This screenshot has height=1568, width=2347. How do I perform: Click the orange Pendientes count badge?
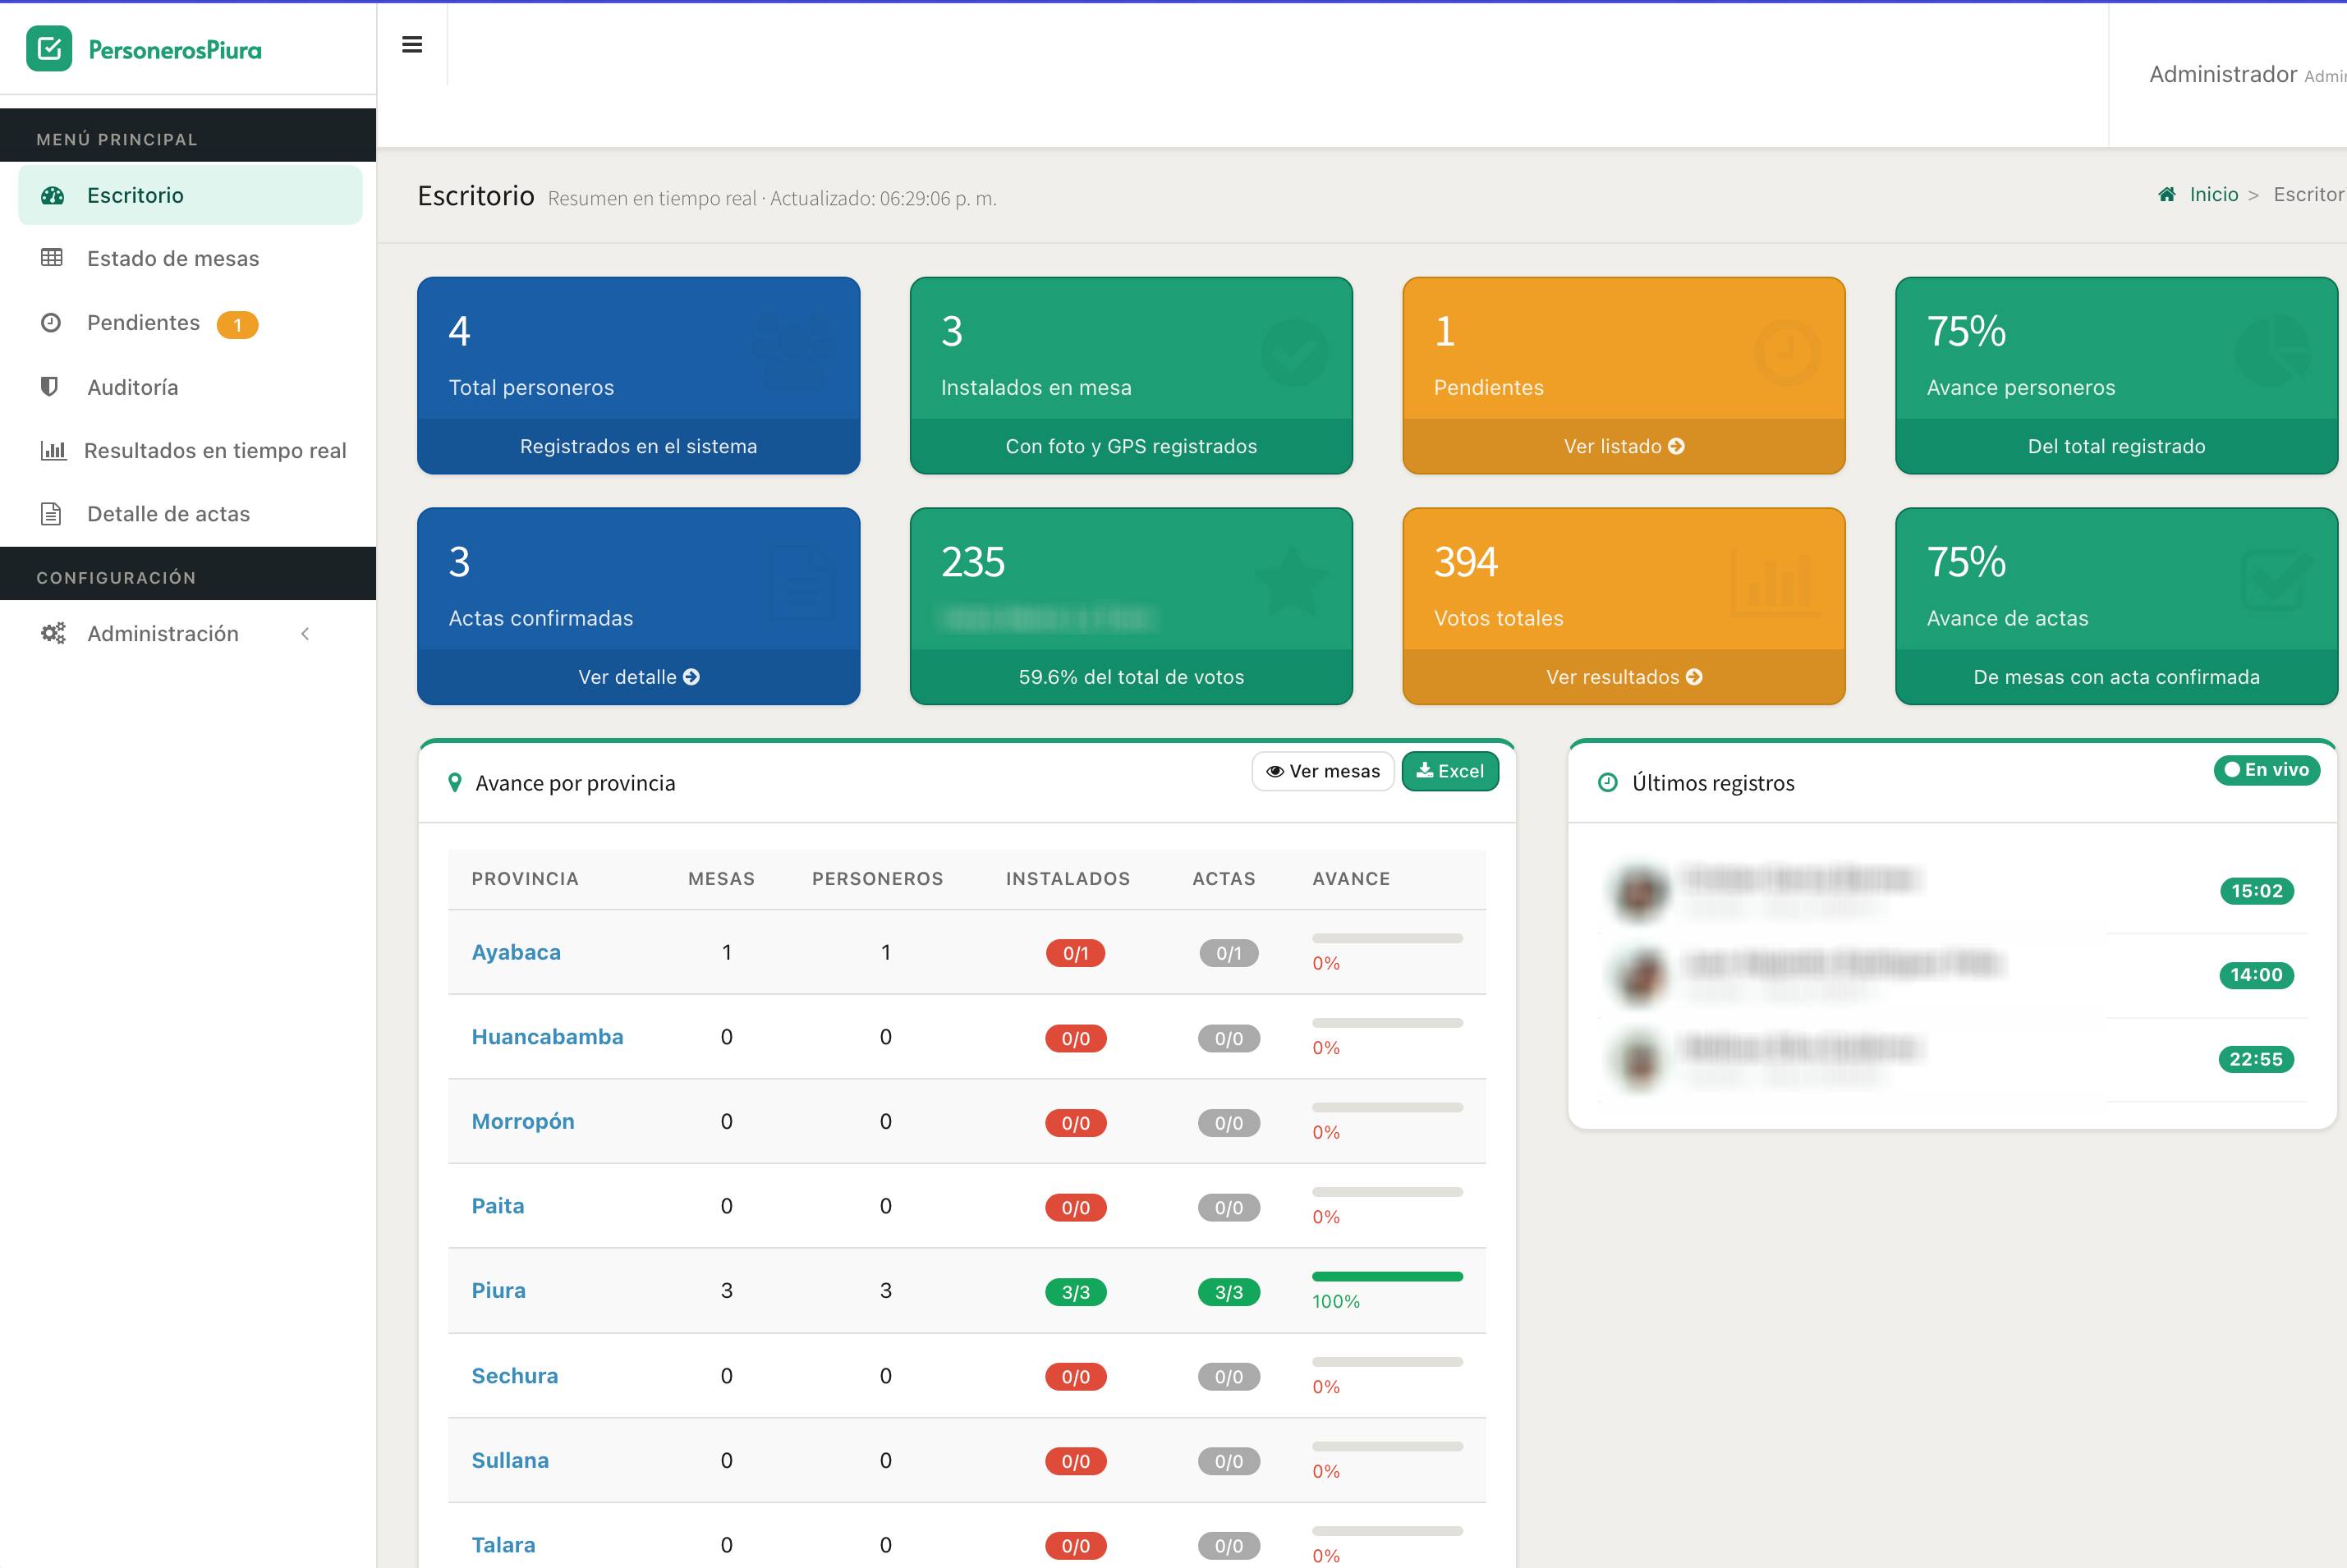pos(237,324)
